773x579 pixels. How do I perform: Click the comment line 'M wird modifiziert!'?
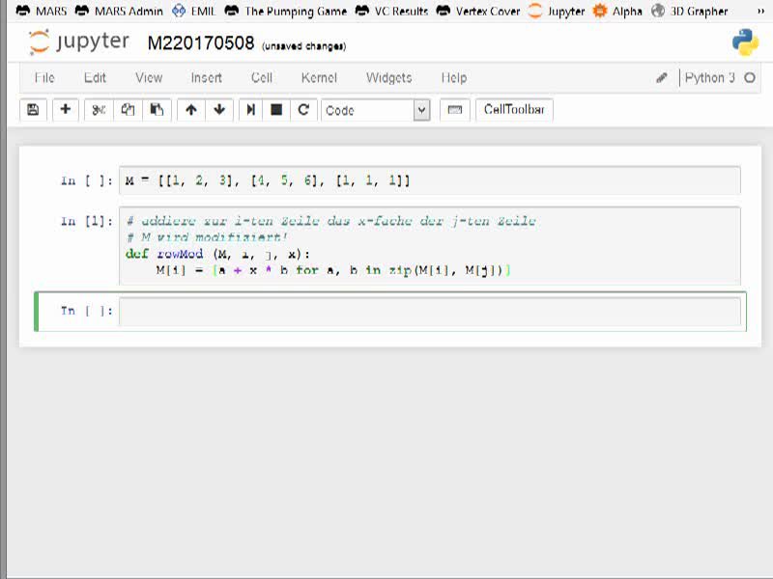point(207,237)
